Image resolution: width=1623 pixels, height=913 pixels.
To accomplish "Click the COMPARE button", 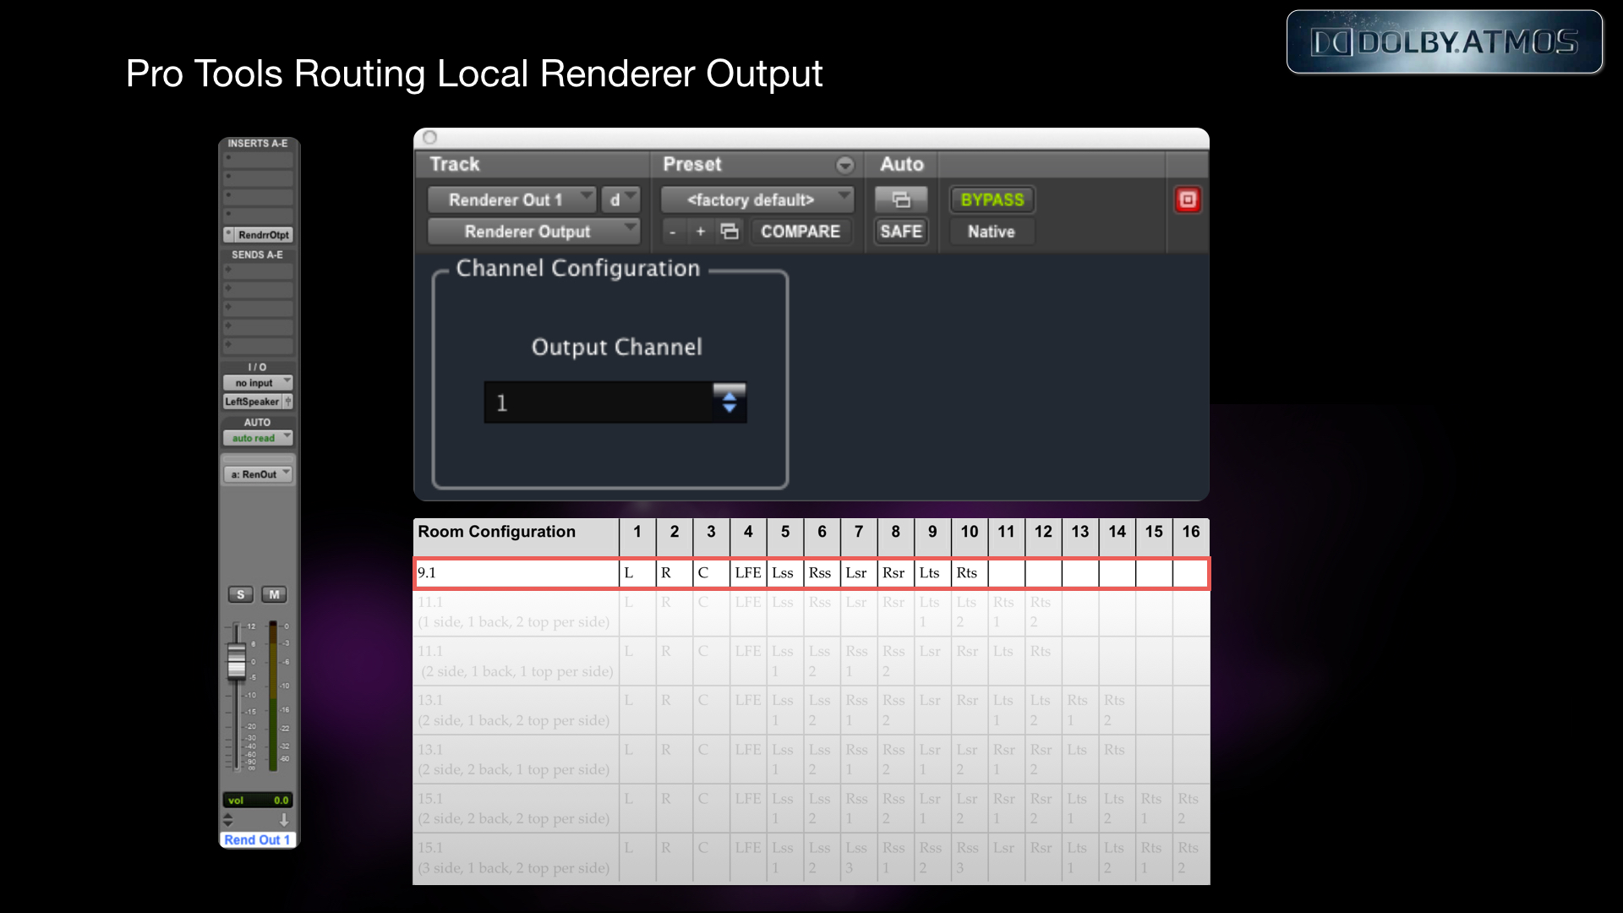I will pos(800,231).
